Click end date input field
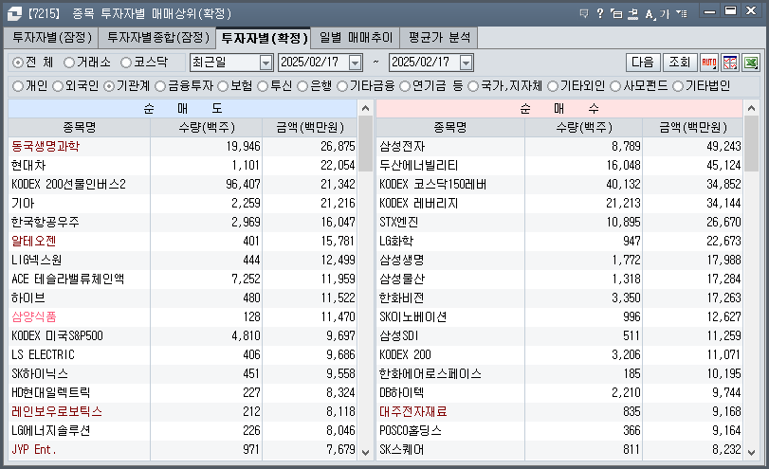The width and height of the screenshot is (769, 469). tap(425, 63)
